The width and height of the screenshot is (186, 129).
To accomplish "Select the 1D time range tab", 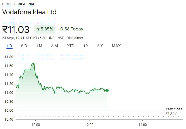I will 9,46.
